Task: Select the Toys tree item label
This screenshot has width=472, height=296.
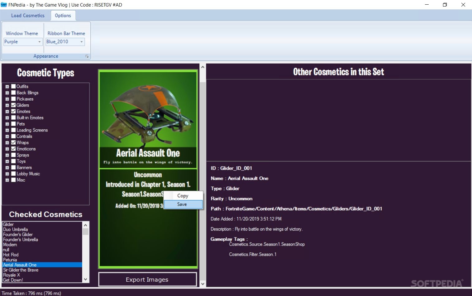Action: (21, 161)
